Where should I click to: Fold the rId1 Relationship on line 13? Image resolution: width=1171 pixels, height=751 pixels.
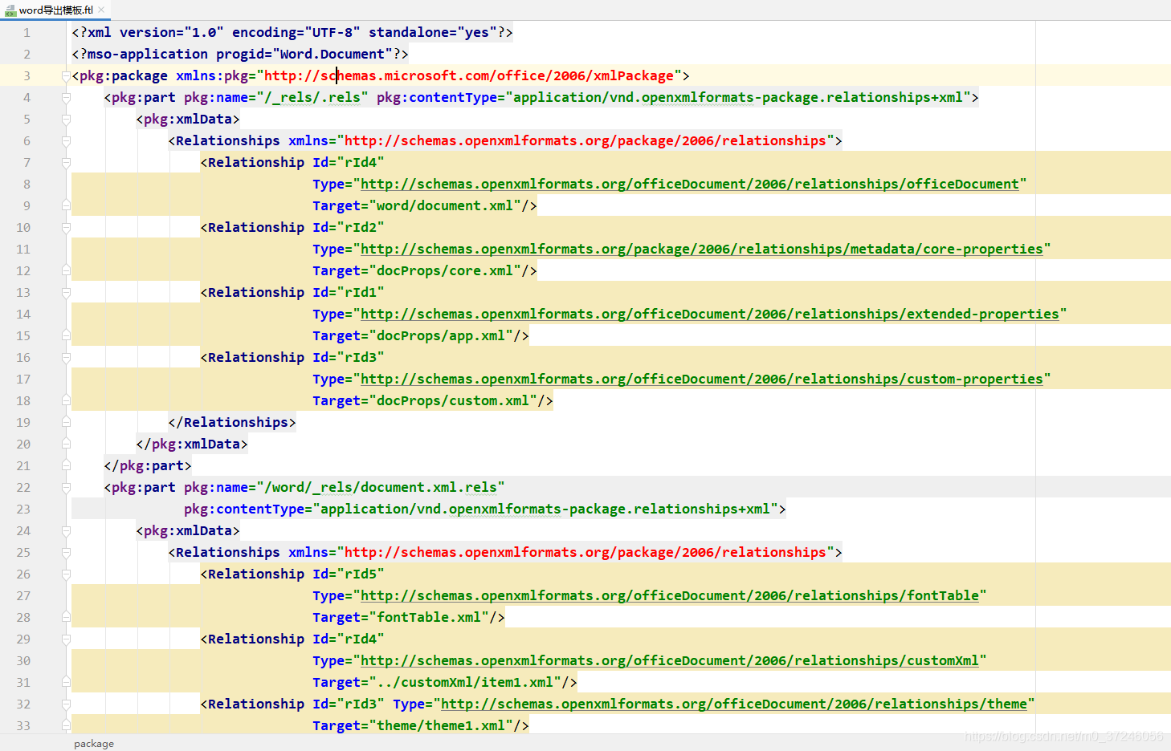[x=66, y=293]
